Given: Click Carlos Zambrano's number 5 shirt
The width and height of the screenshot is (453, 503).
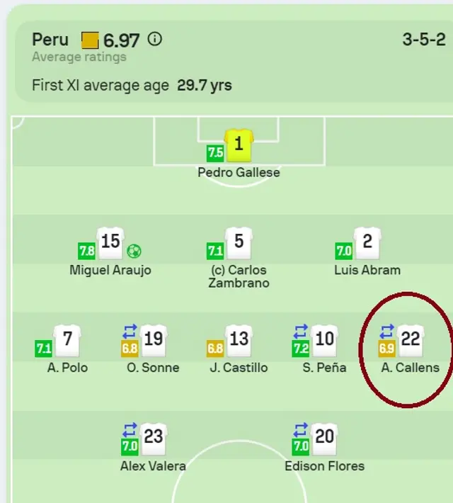Looking at the screenshot, I should (239, 242).
